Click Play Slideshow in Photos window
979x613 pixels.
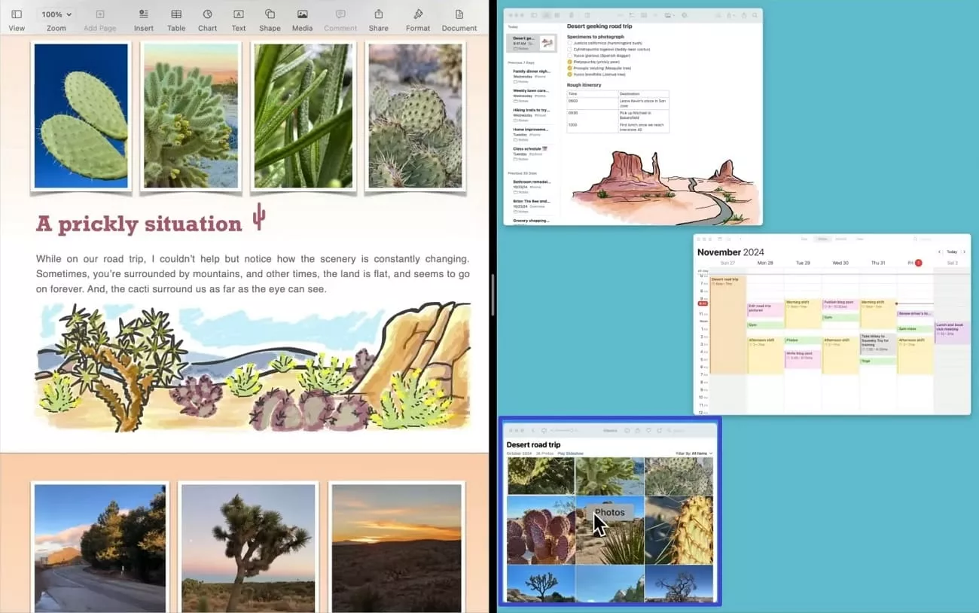pos(570,453)
